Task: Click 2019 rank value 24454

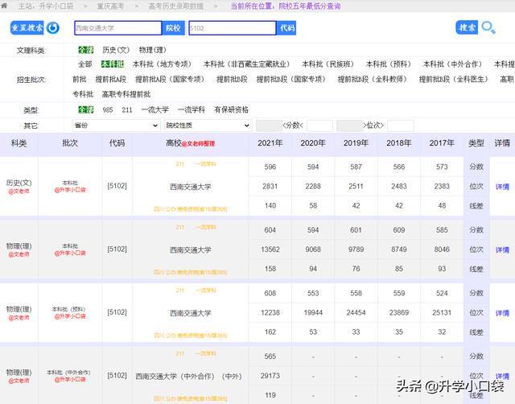Action: point(356,313)
